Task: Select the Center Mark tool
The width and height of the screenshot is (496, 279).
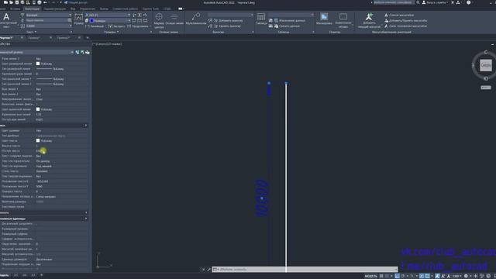Action: point(159,21)
